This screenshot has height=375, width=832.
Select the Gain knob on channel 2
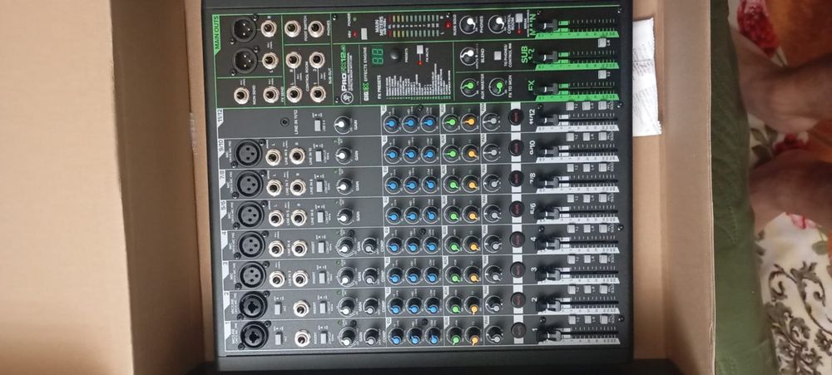[x=347, y=306]
